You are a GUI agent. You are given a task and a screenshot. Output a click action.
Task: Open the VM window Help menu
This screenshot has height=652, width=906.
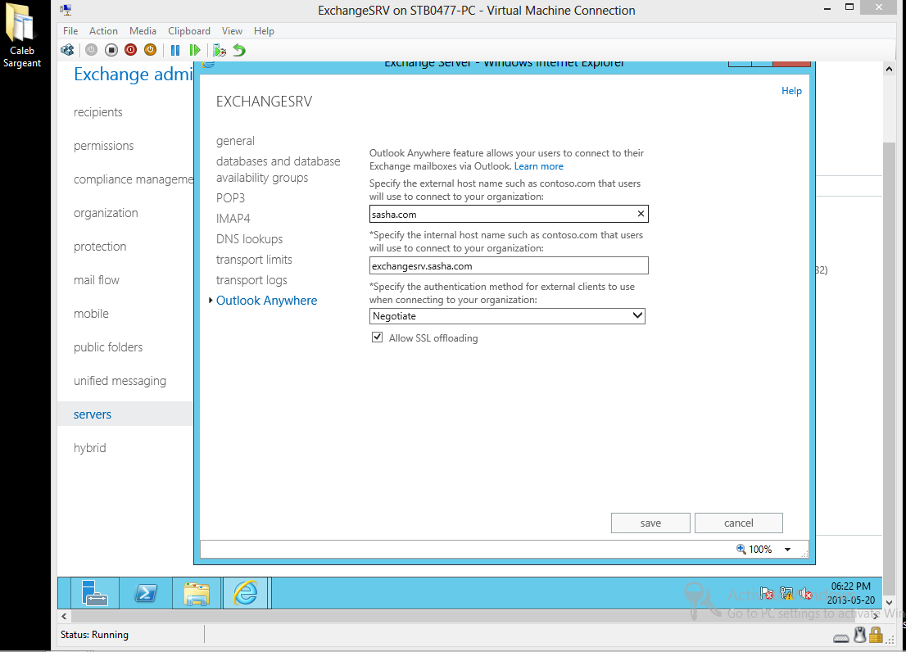tap(264, 31)
